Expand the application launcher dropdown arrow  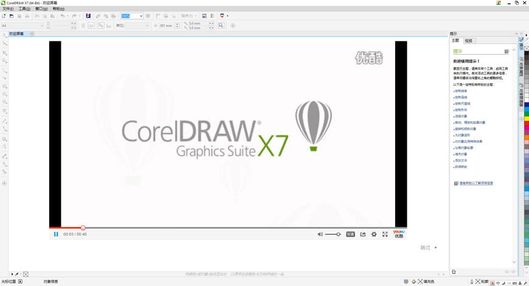227,16
